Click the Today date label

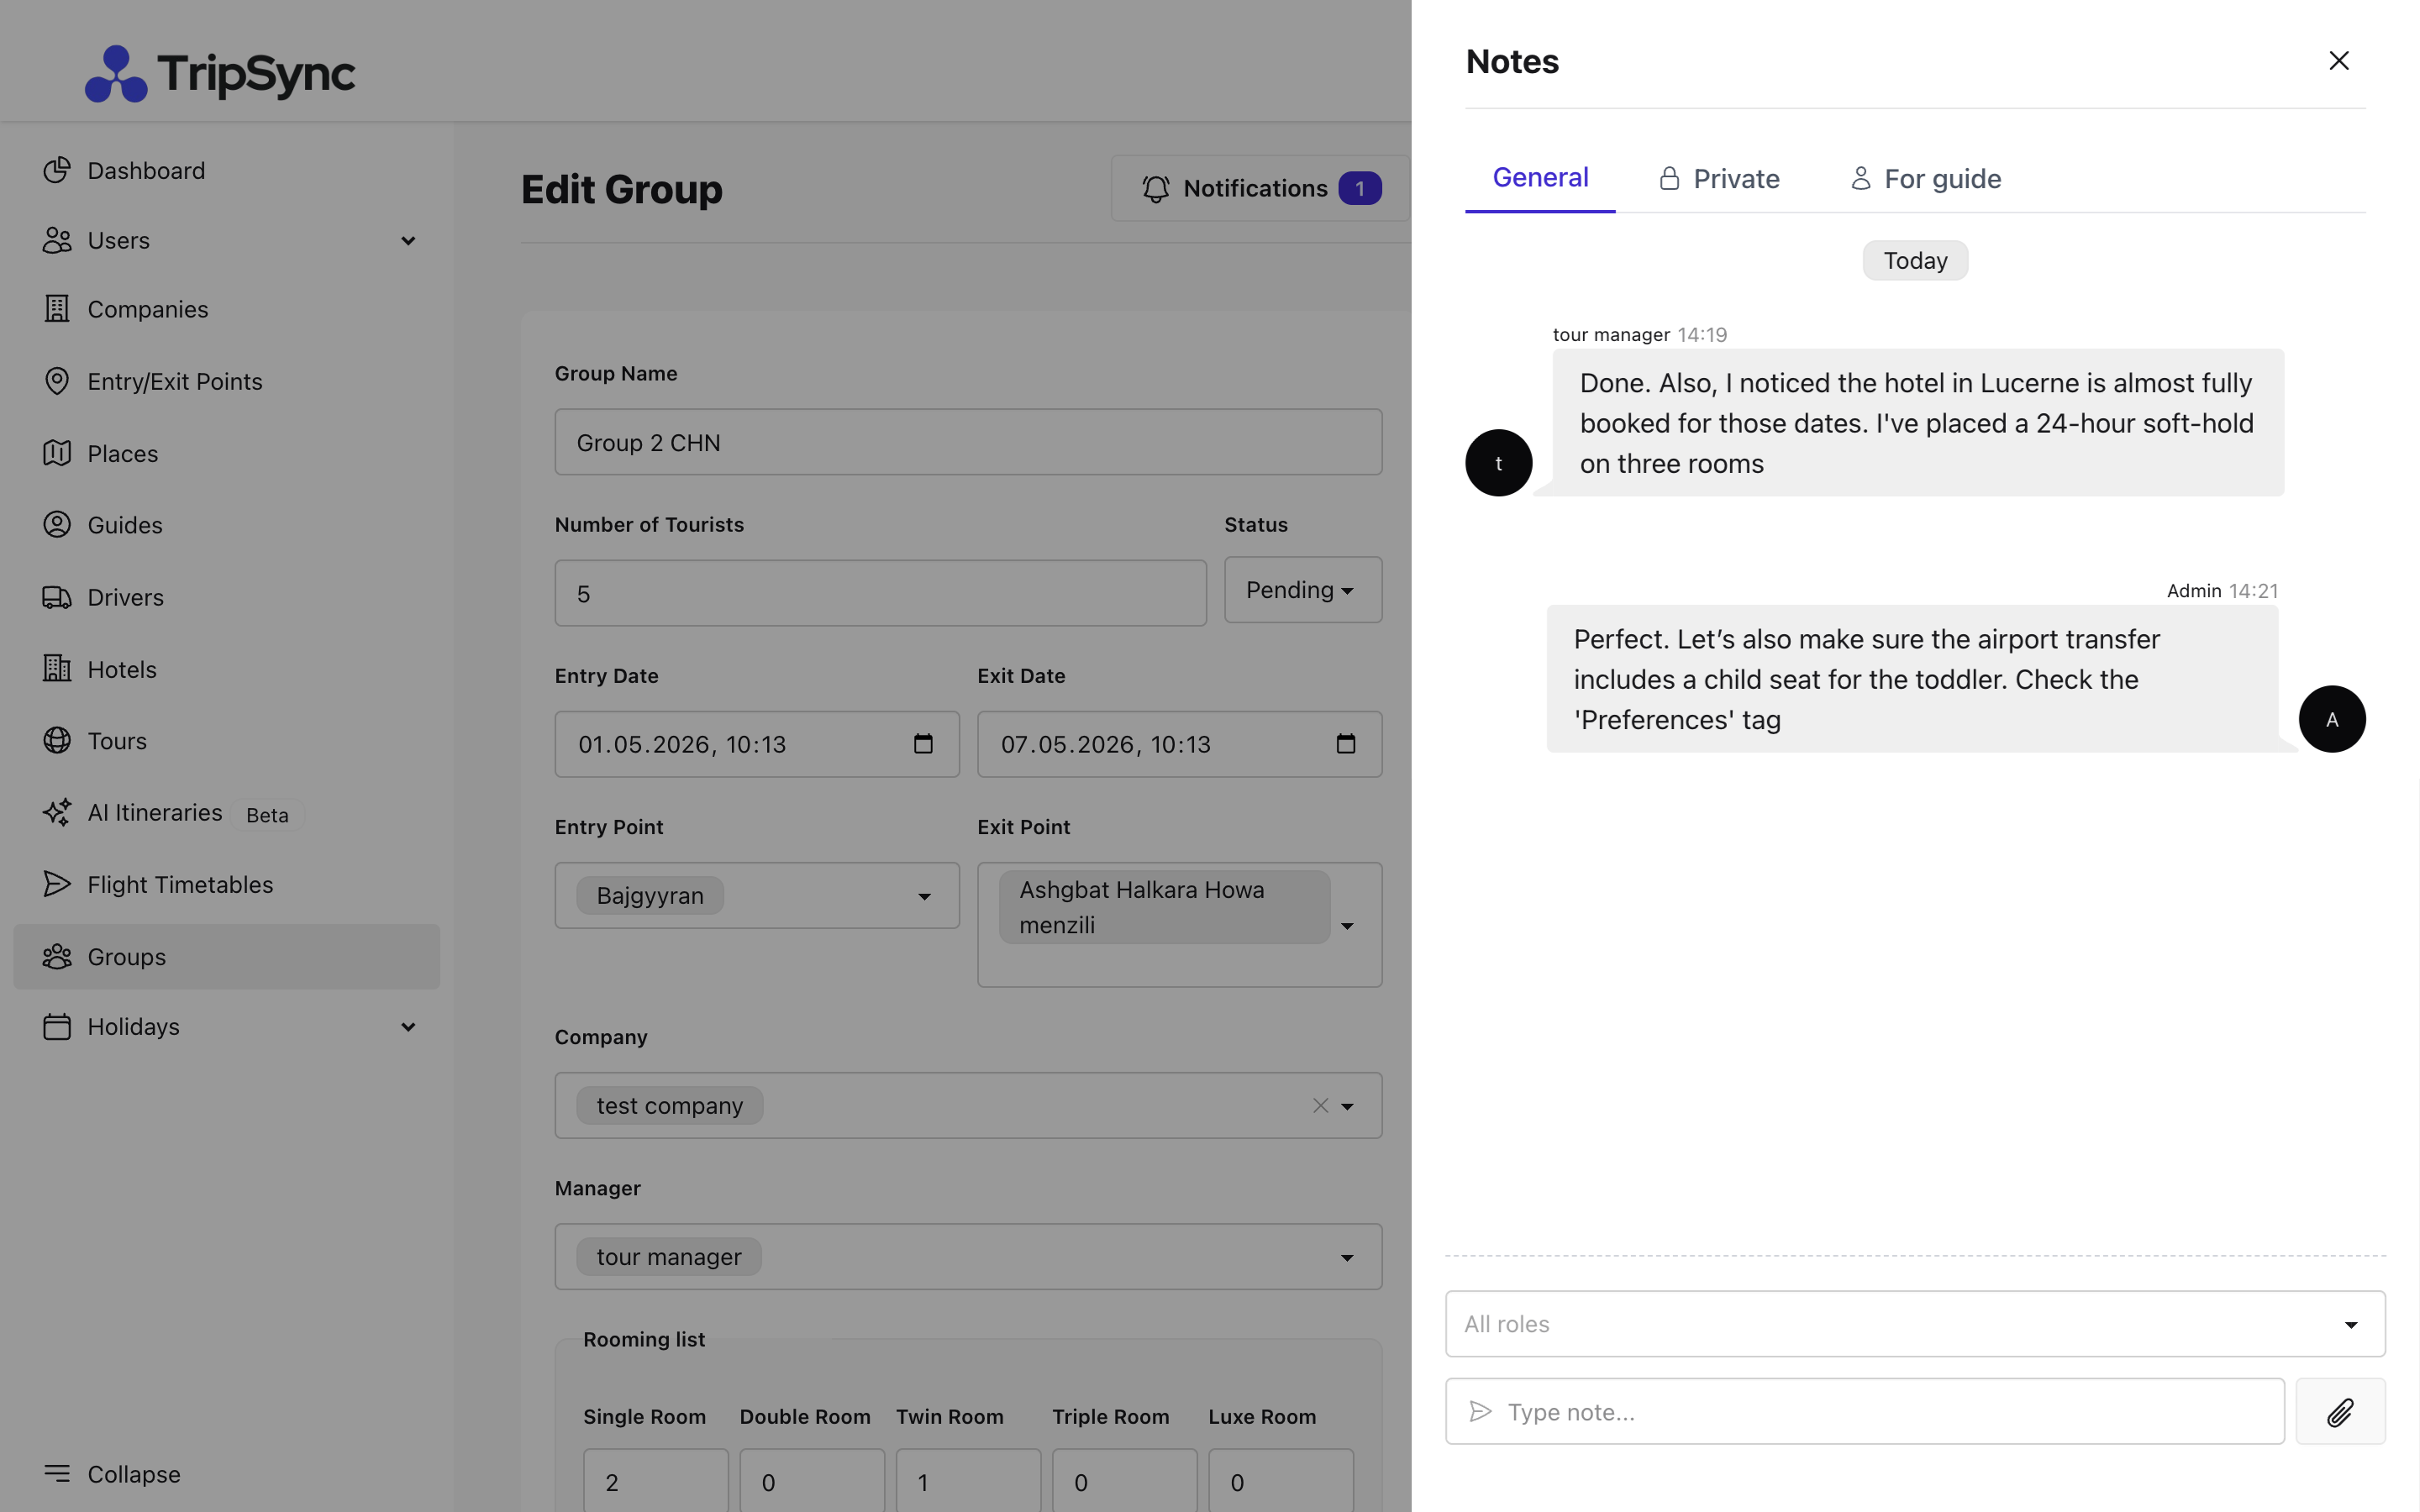(1915, 260)
